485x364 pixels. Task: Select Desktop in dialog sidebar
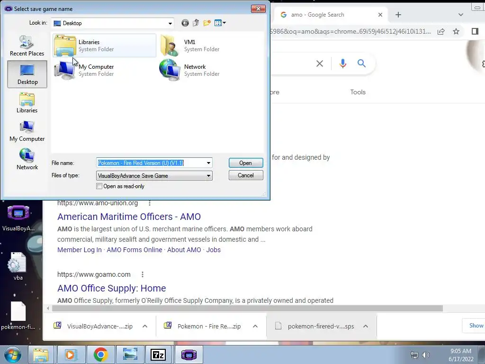pos(27,74)
